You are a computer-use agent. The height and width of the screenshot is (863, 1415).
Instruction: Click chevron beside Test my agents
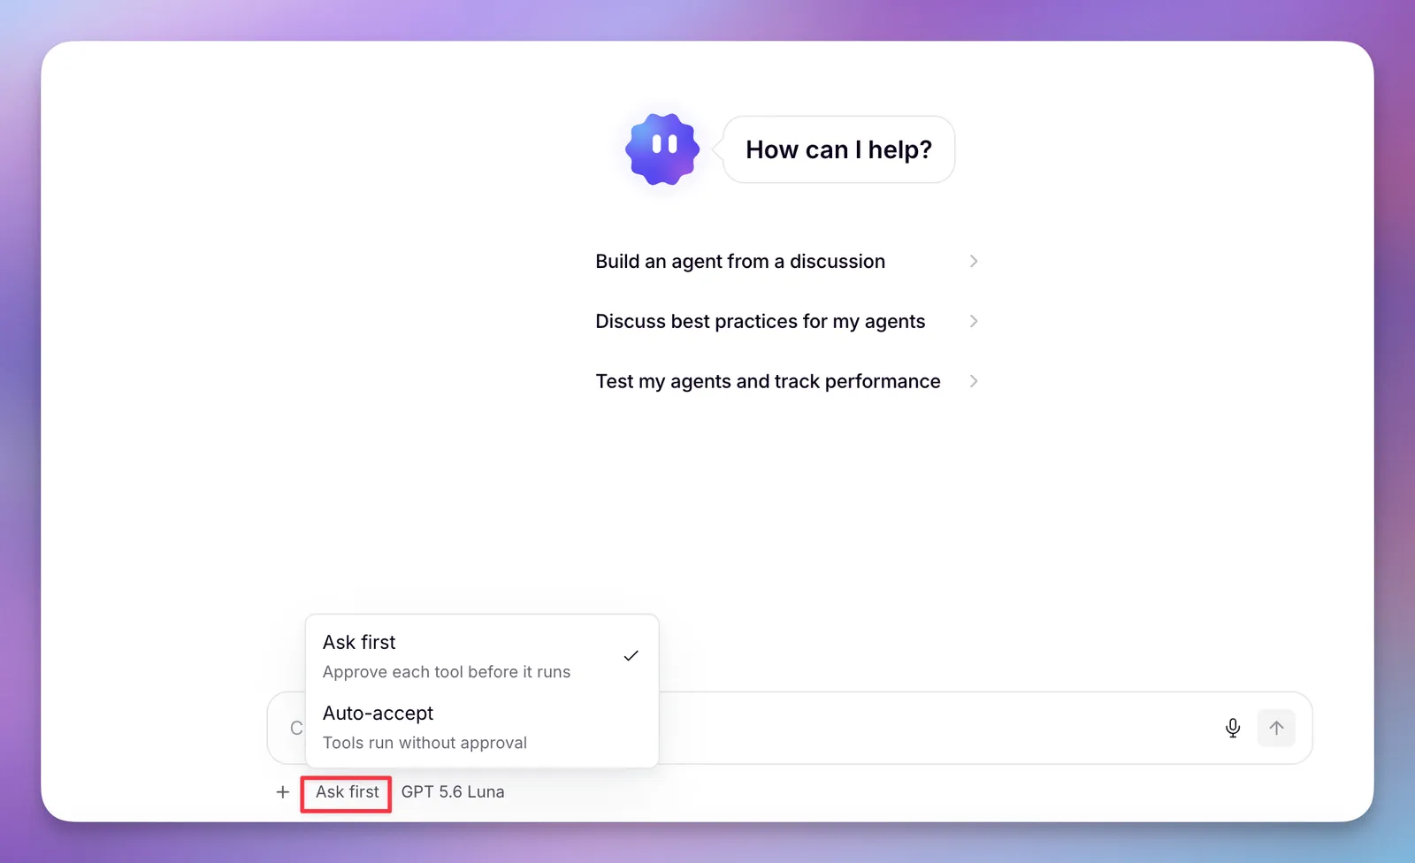pyautogui.click(x=974, y=382)
